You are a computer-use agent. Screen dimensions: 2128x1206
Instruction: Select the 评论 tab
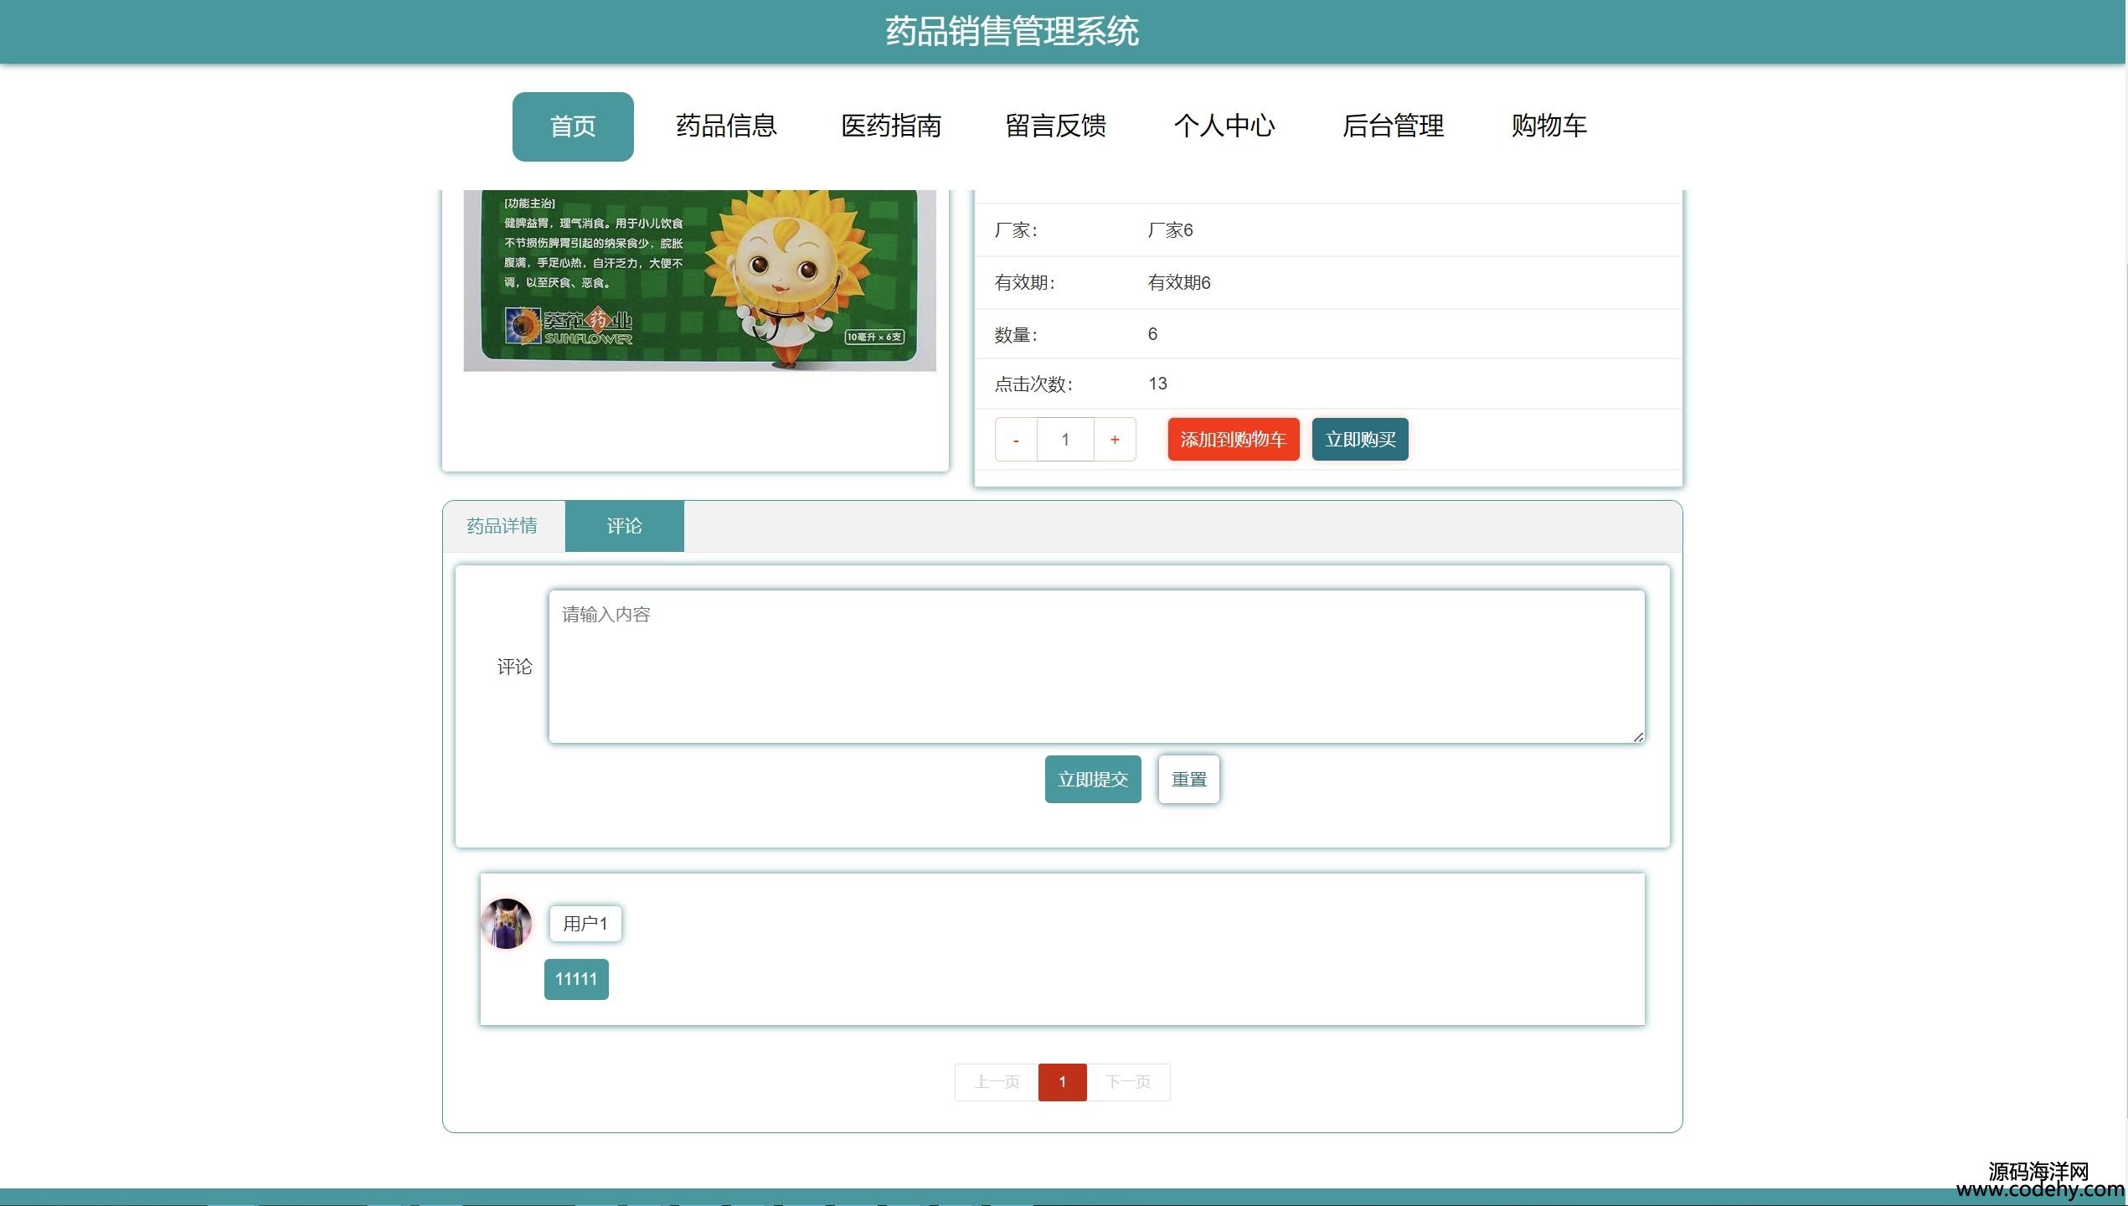point(624,526)
